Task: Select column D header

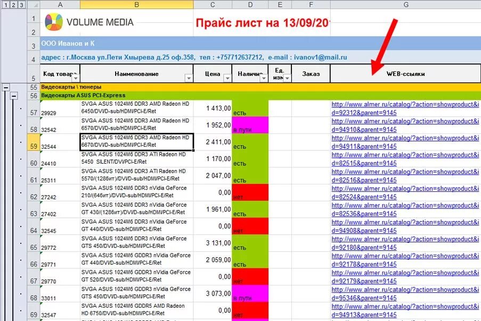Action: [x=250, y=5]
